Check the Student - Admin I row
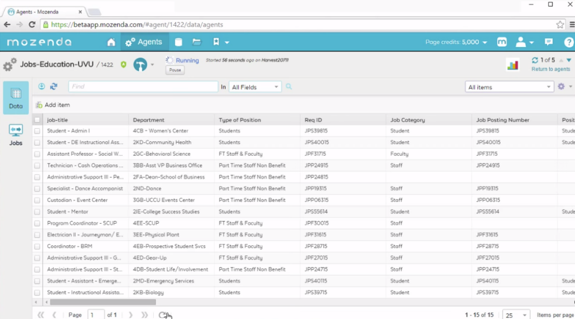Image resolution: width=575 pixels, height=319 pixels. (x=37, y=131)
